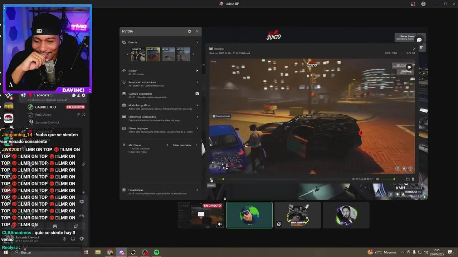
Task: Select Emill Aleck in voice channel
Action: (x=43, y=115)
